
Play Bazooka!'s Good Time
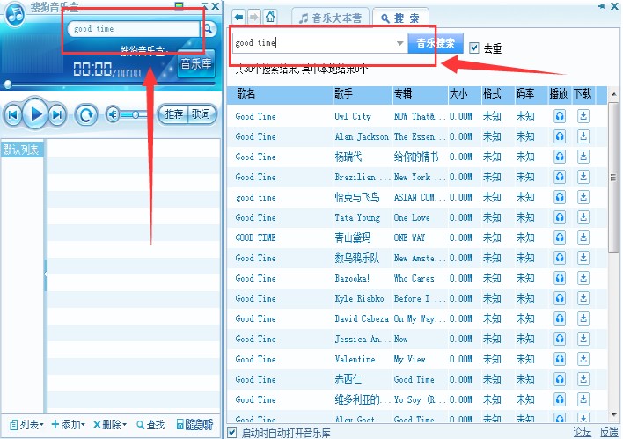click(x=560, y=279)
